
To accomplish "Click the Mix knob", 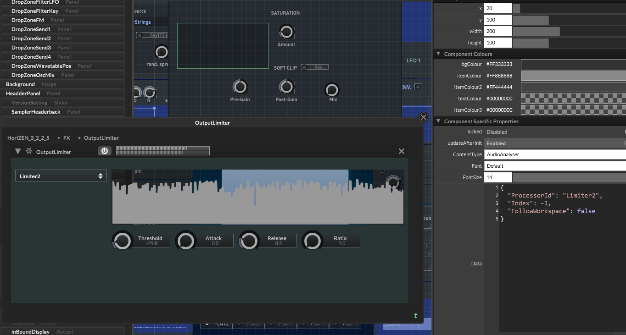I will click(x=332, y=90).
